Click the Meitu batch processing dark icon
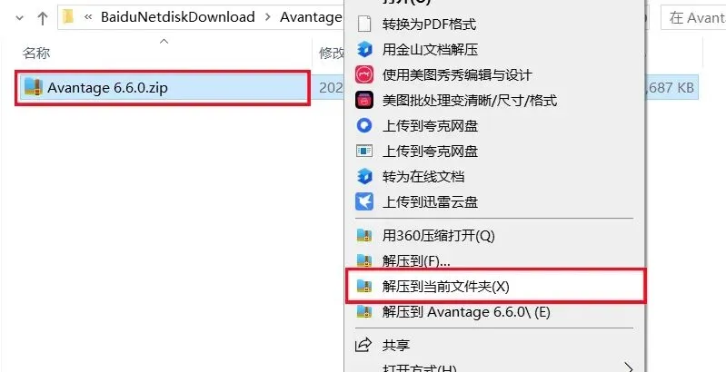This screenshot has width=726, height=372. tap(364, 100)
